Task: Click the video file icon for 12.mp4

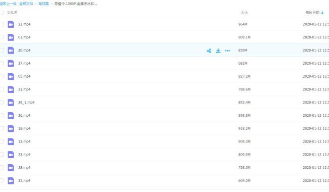Action: pyautogui.click(x=11, y=141)
